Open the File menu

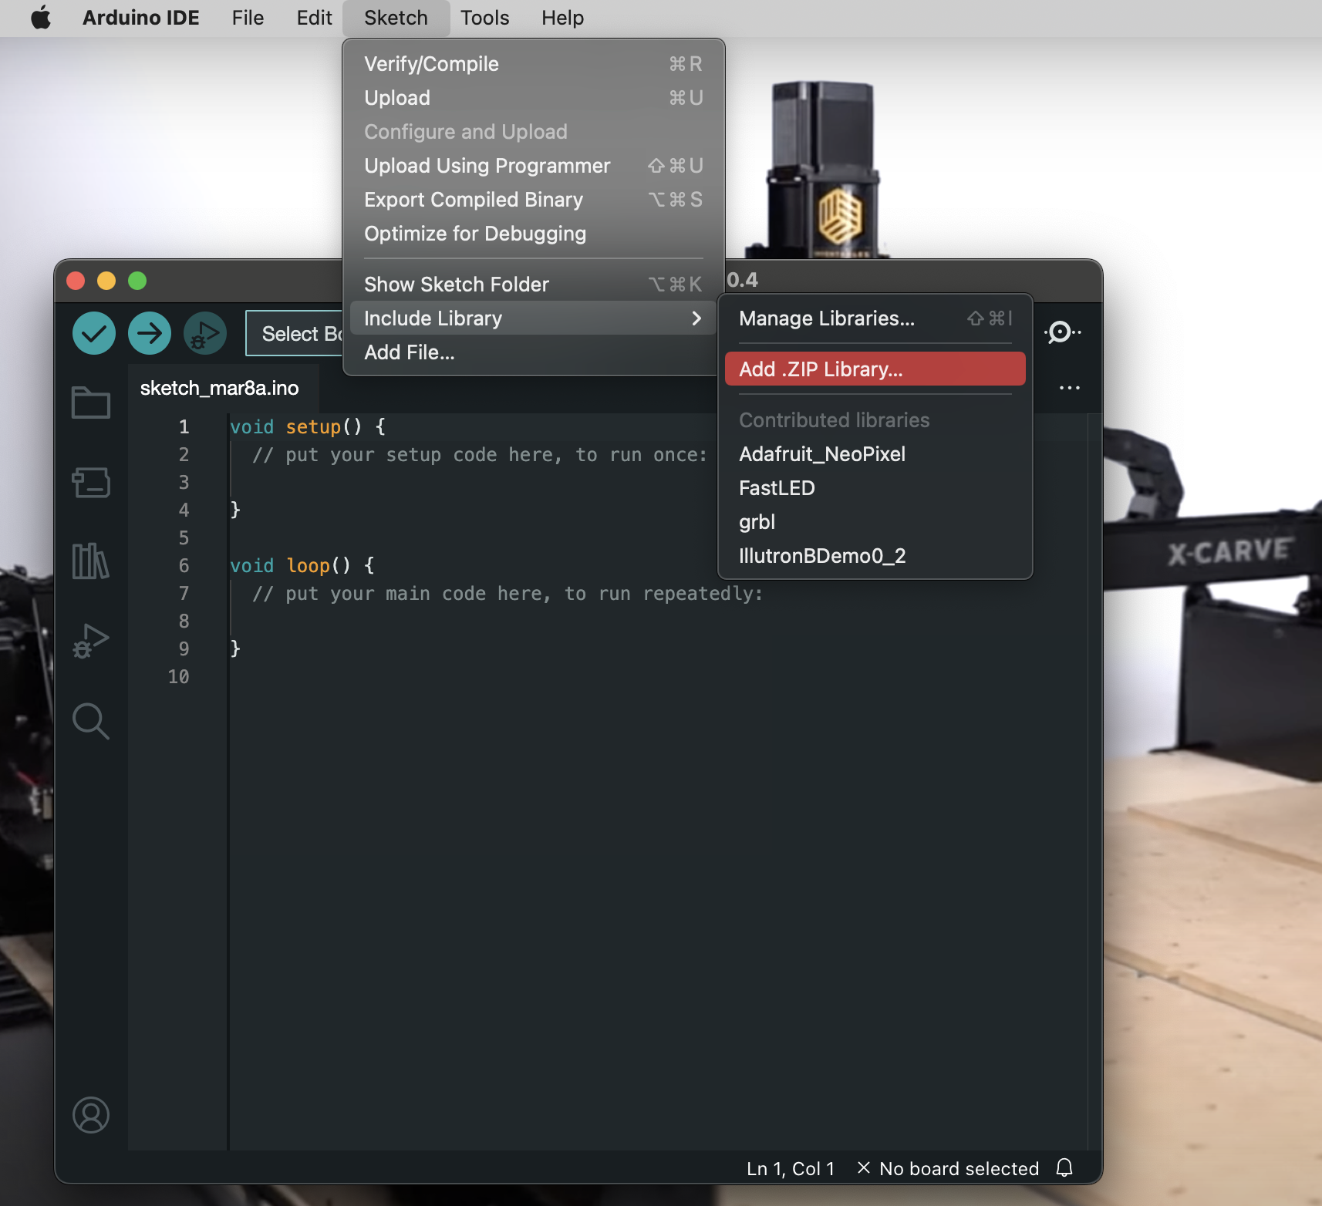click(248, 18)
